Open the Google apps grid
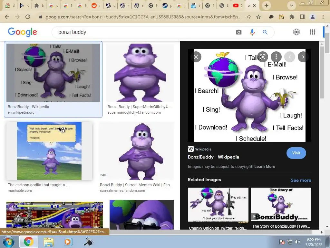 [313, 32]
